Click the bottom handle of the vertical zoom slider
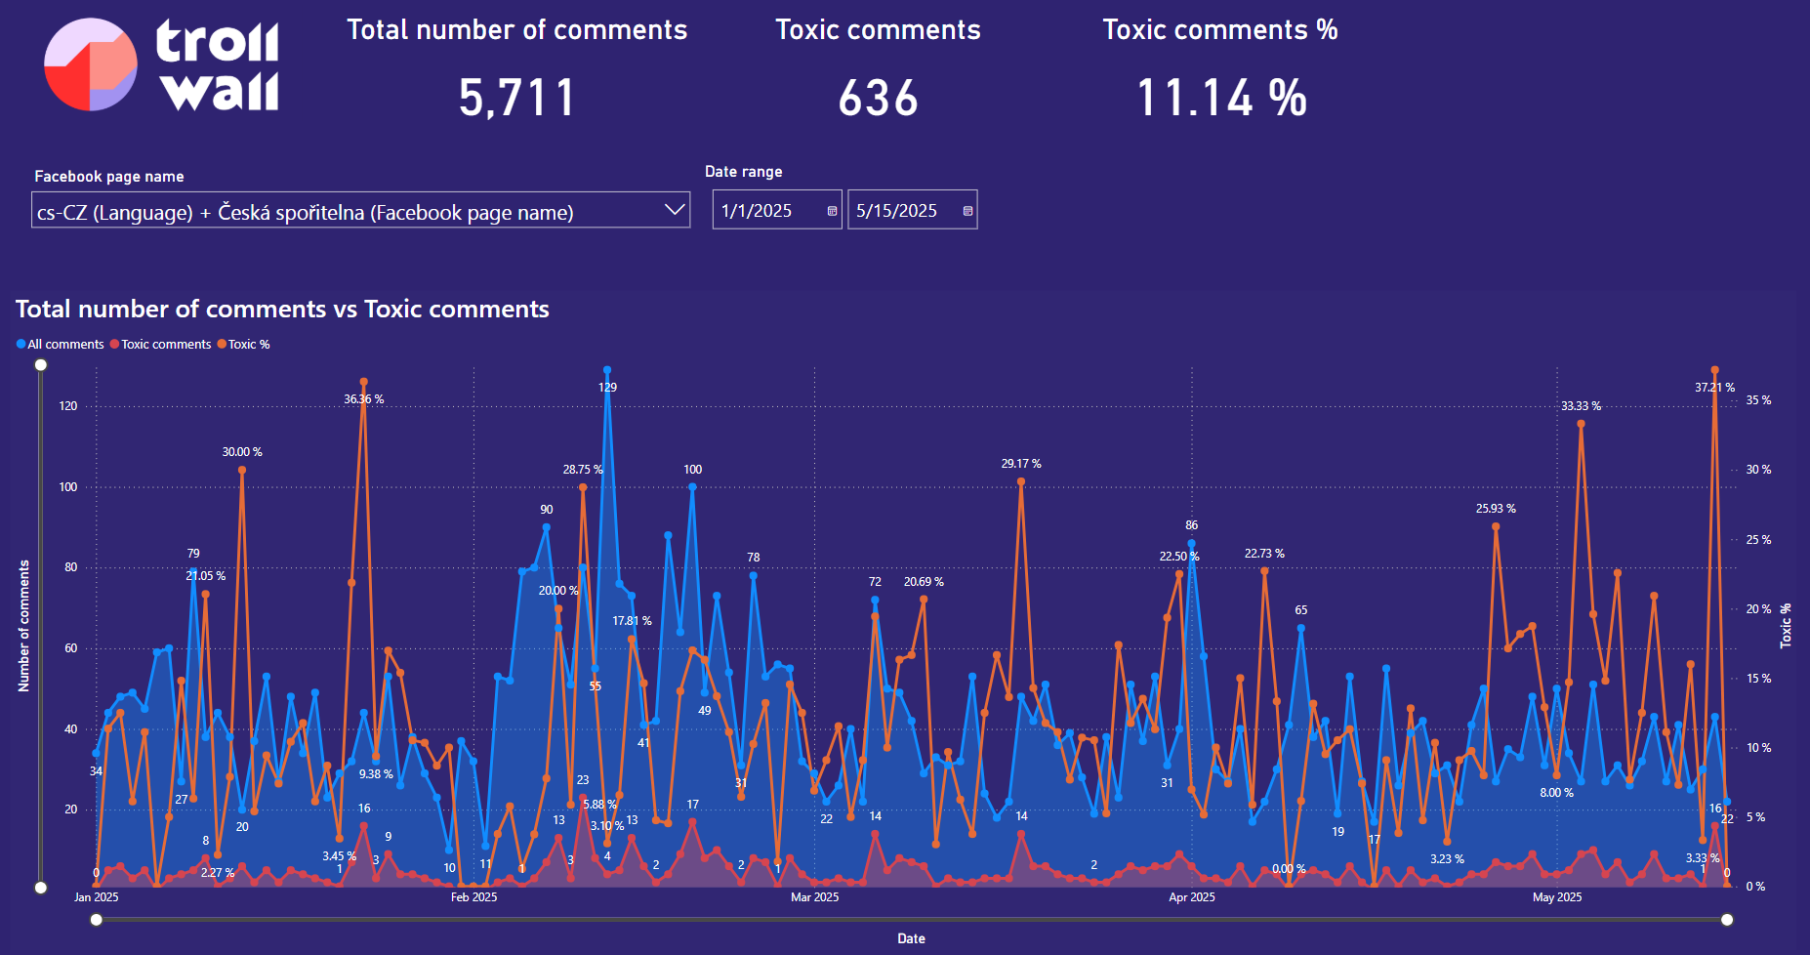The height and width of the screenshot is (955, 1810). point(41,888)
